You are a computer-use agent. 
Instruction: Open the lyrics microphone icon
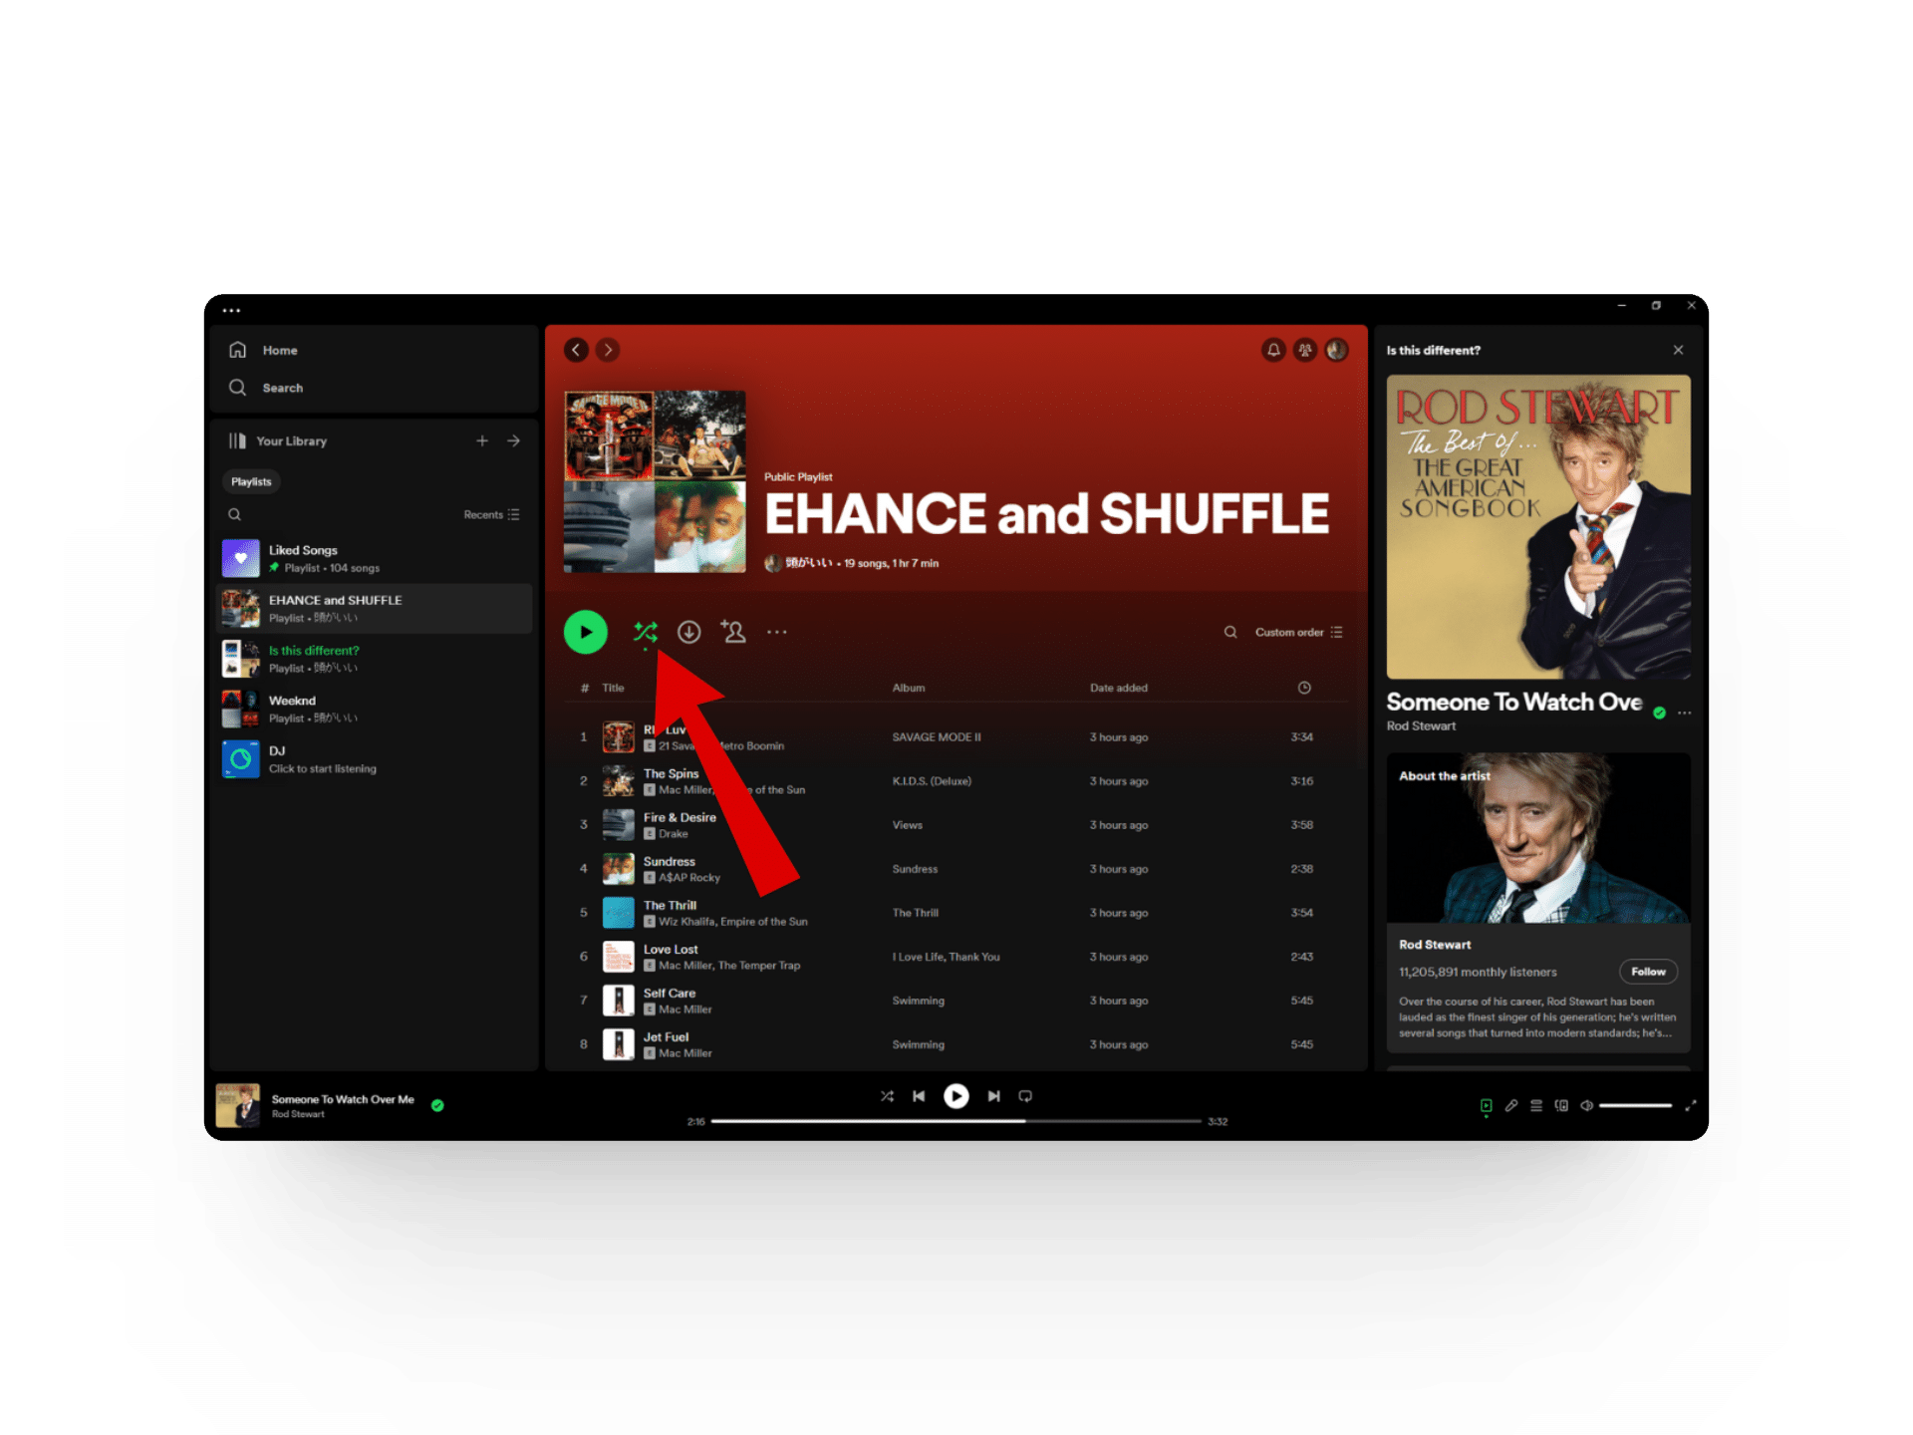(x=1511, y=1105)
